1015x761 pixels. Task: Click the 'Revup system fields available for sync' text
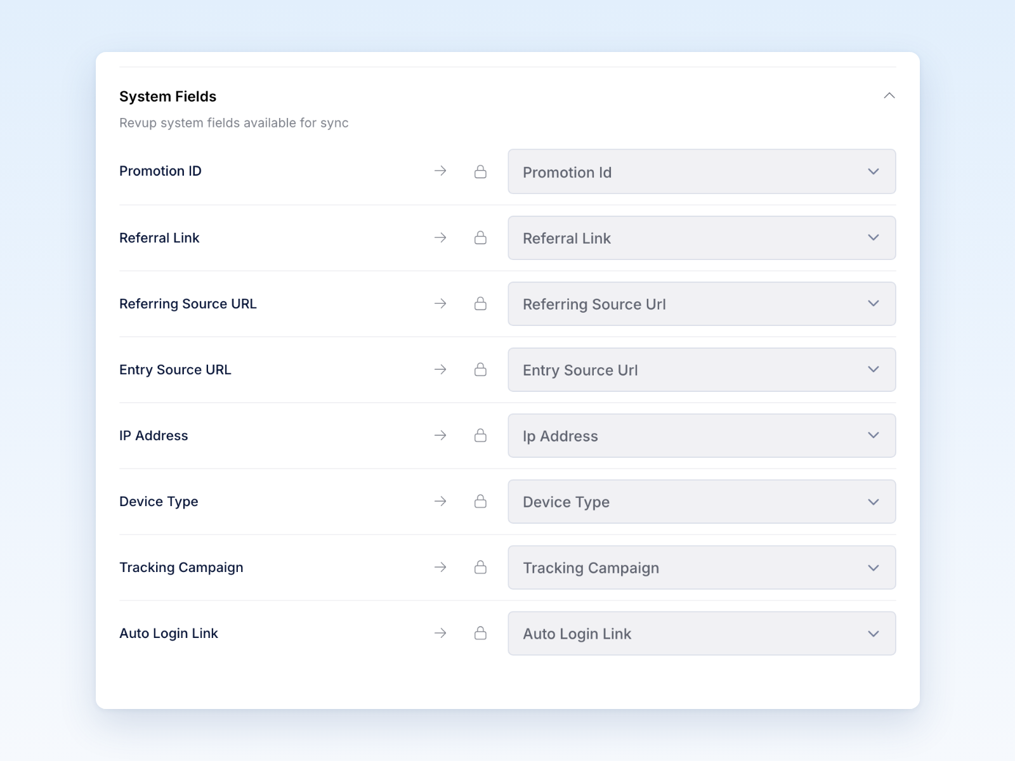pyautogui.click(x=234, y=123)
